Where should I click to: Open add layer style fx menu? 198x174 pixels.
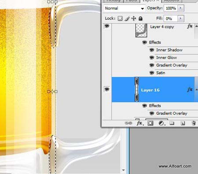click(140, 123)
